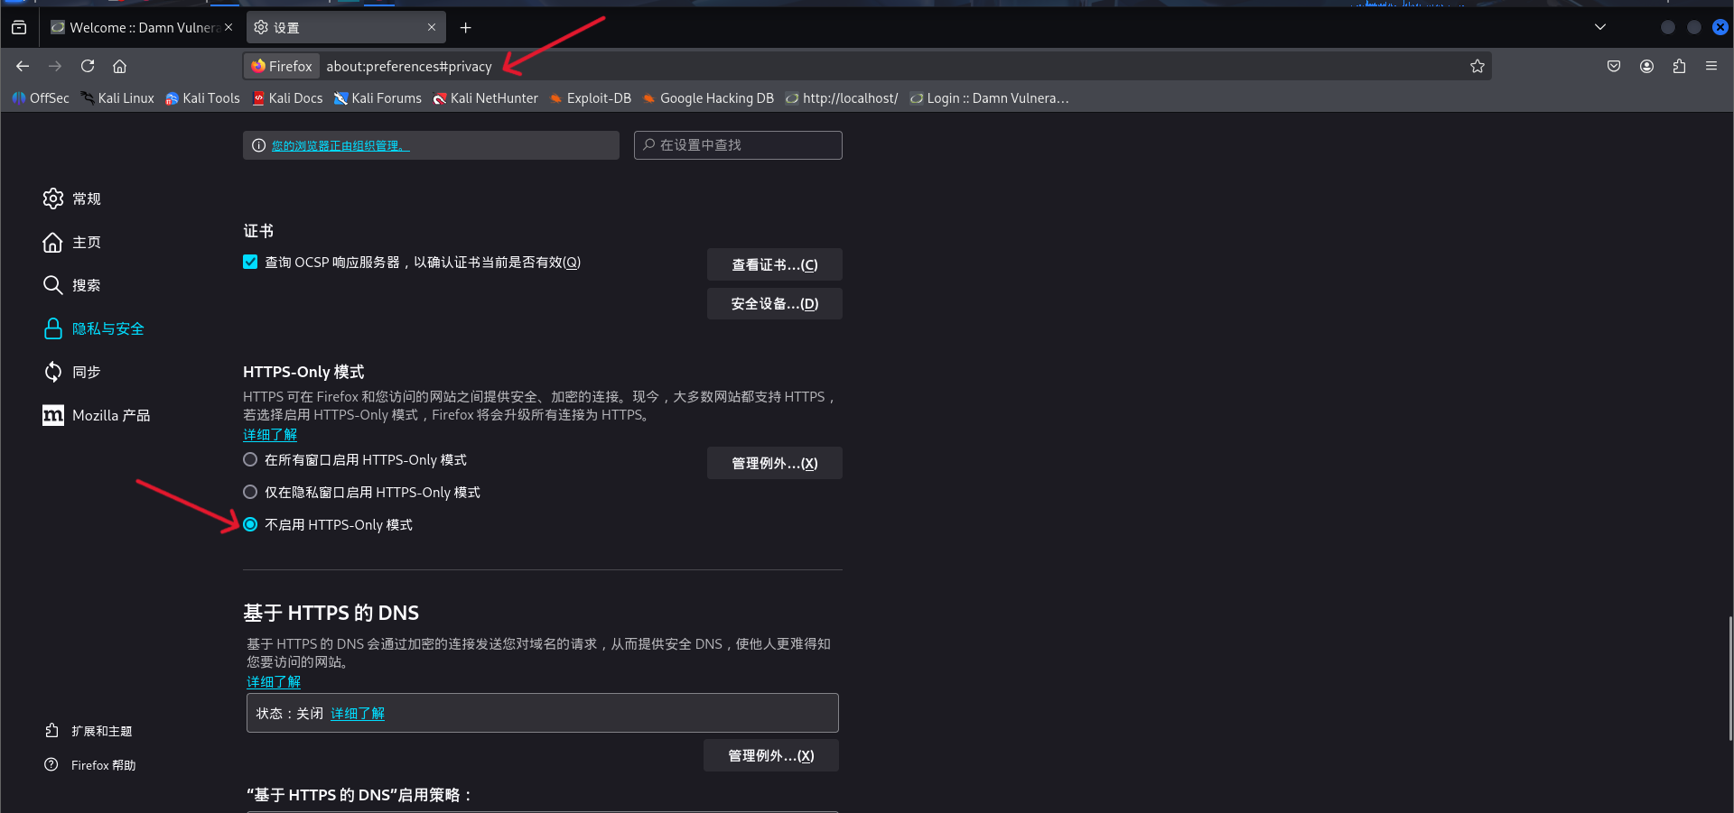Select 仅在隐私窗口启用 HTTPS-Only 模式
Viewport: 1734px width, 813px height.
[x=250, y=492]
